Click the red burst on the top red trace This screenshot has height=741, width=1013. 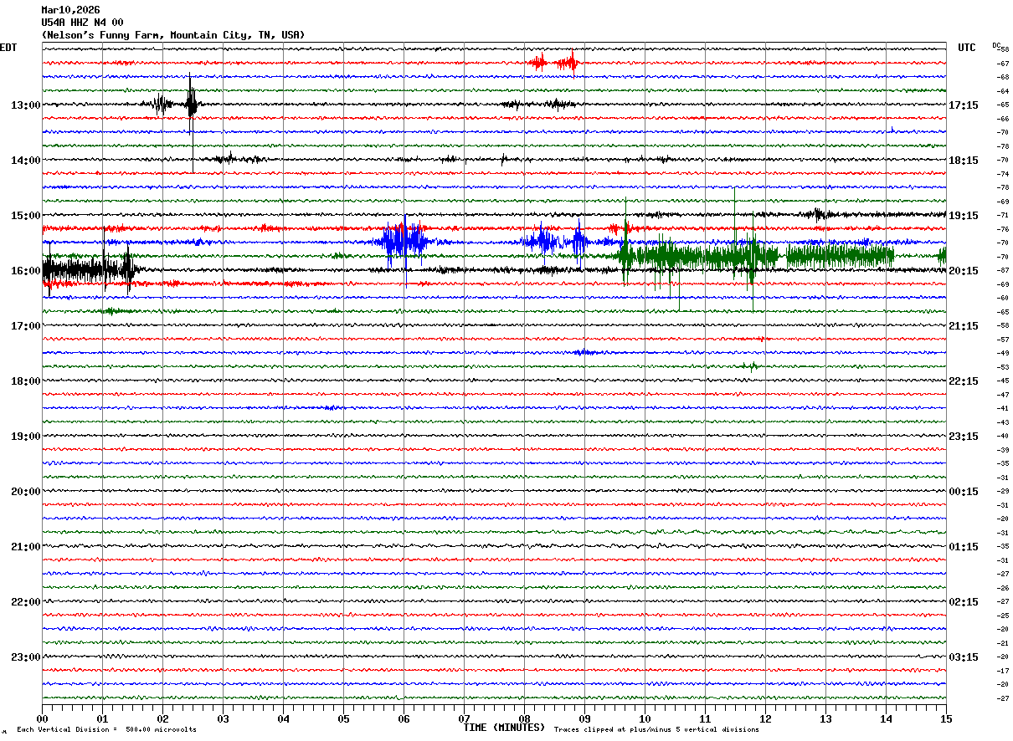click(x=554, y=62)
